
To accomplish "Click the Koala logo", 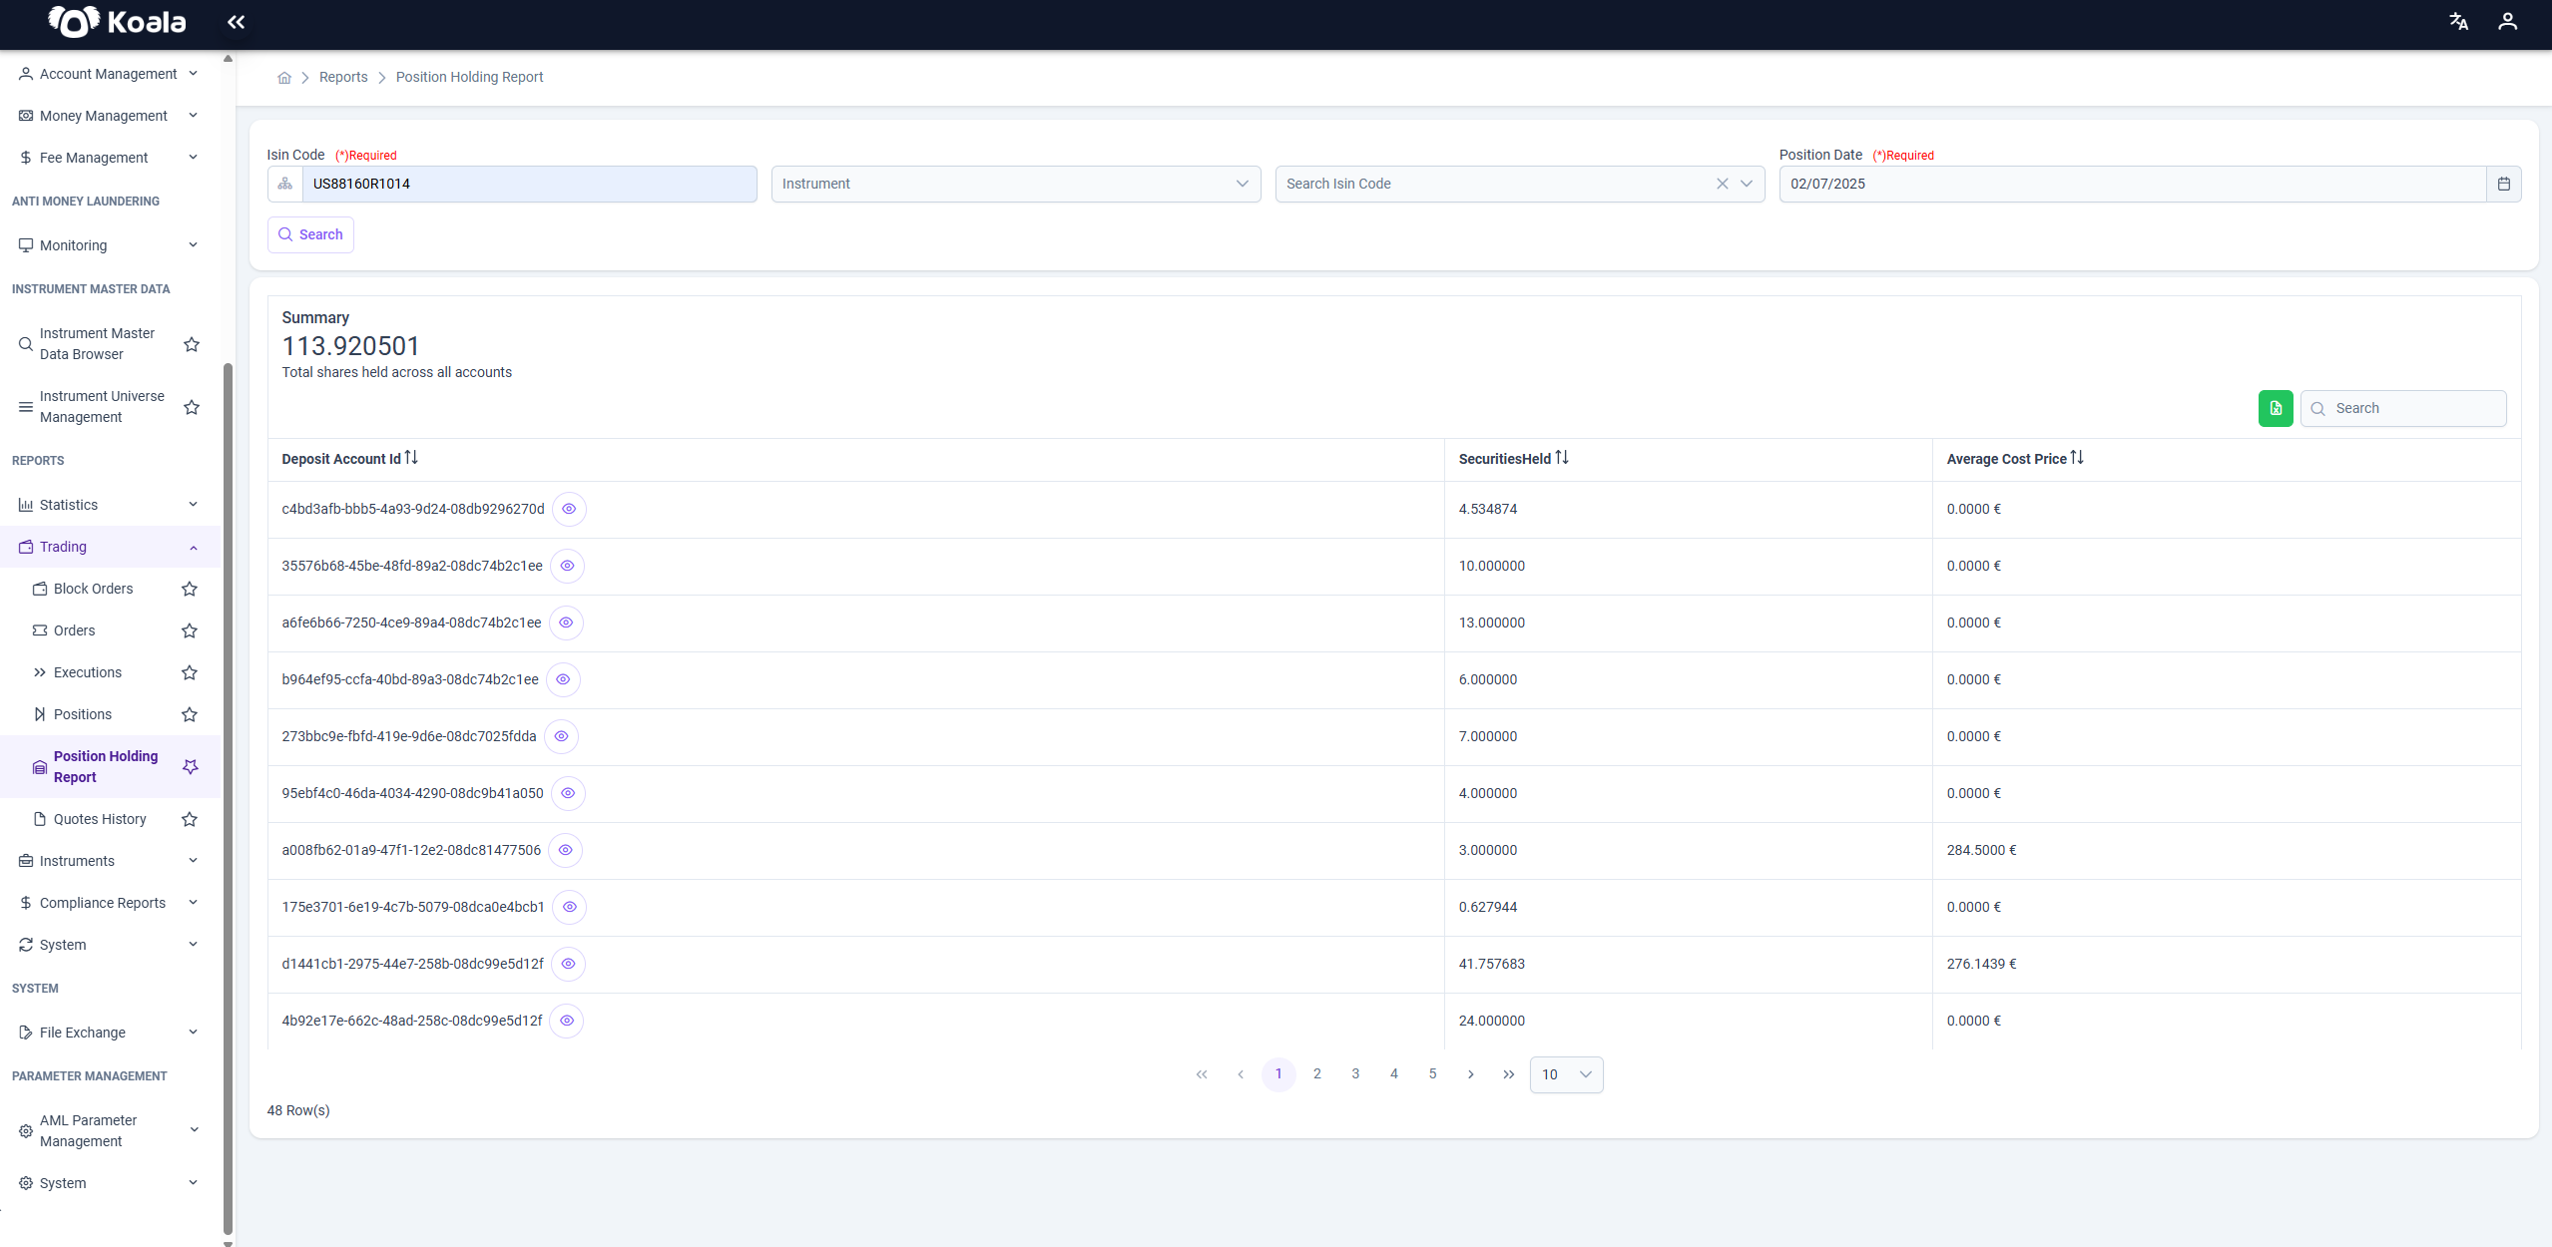I will pyautogui.click(x=117, y=22).
